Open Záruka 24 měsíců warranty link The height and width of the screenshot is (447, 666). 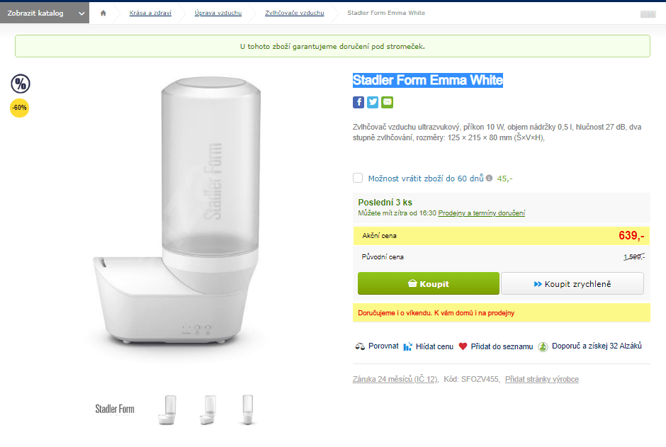[395, 379]
